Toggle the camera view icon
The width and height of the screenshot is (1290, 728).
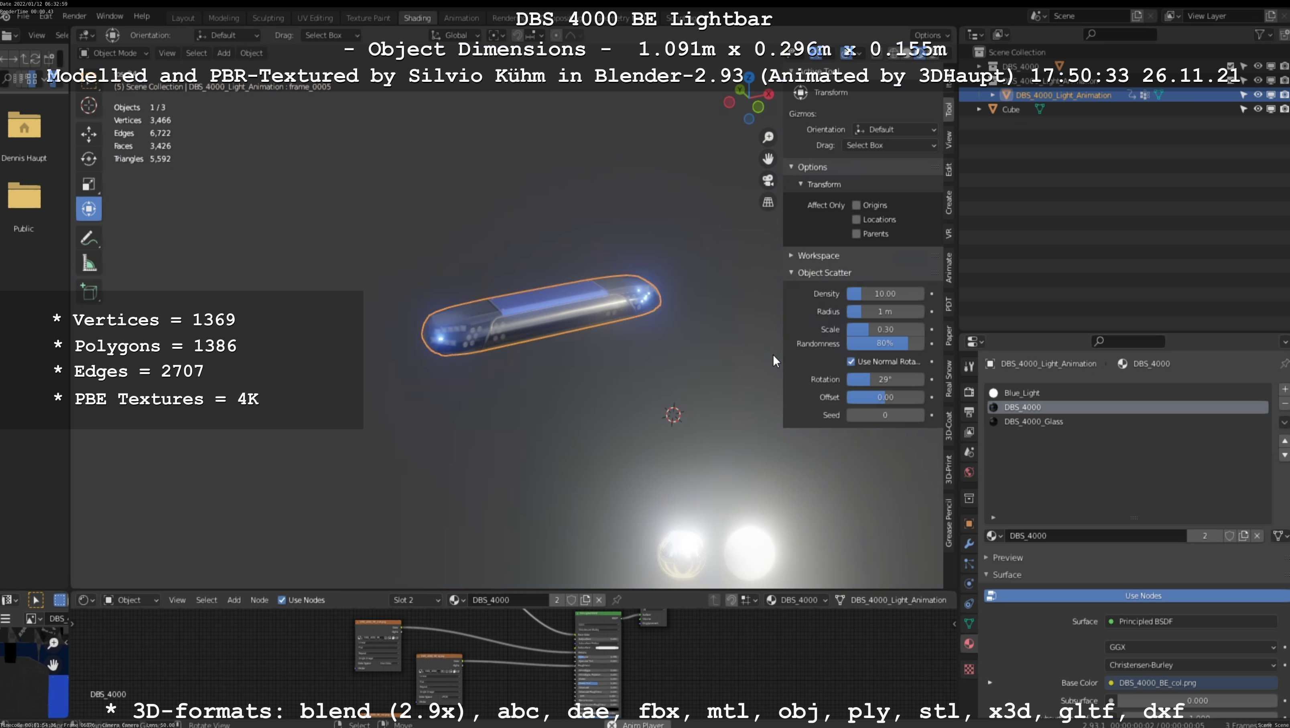[x=768, y=180]
